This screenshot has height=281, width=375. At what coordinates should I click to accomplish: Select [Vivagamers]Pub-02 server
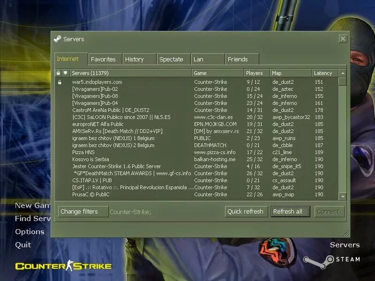196,89
